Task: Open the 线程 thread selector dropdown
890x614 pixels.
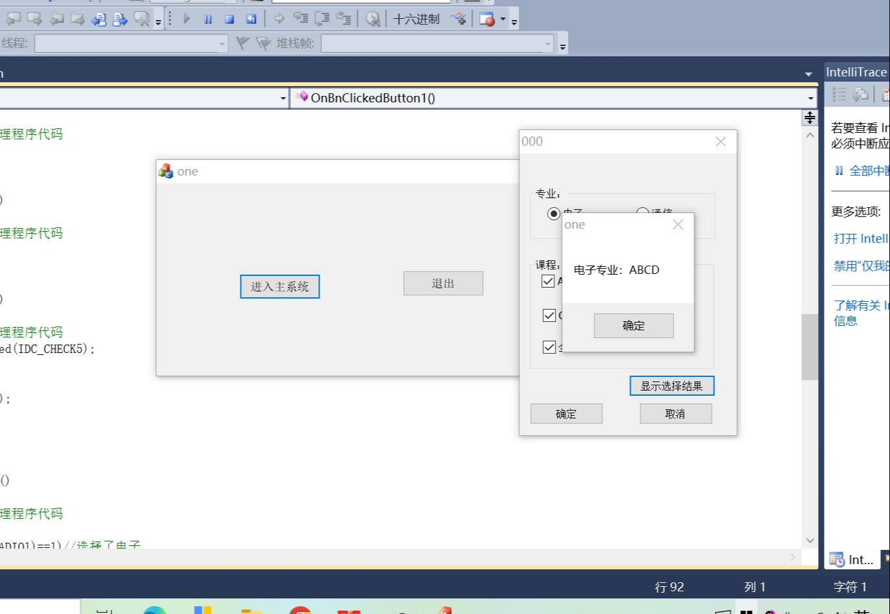Action: tap(223, 43)
